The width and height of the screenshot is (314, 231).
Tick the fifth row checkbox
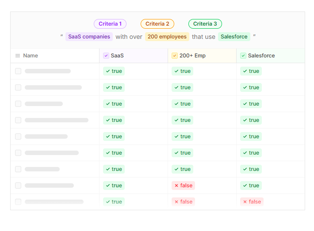pyautogui.click(x=18, y=136)
